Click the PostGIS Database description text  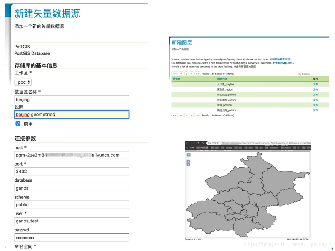click(32, 53)
